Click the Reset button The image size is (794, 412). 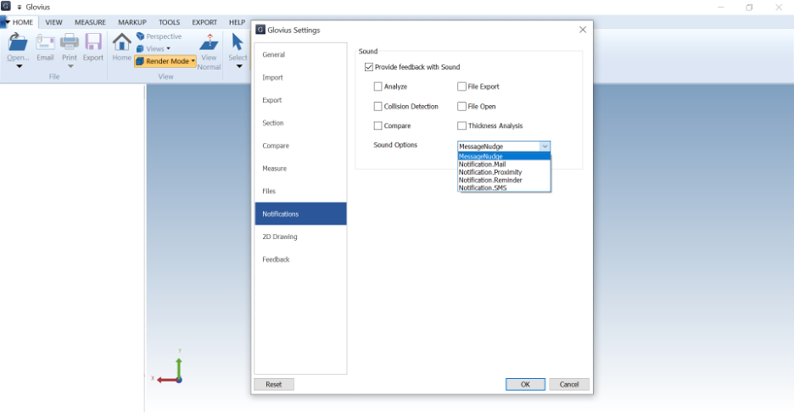tap(274, 385)
